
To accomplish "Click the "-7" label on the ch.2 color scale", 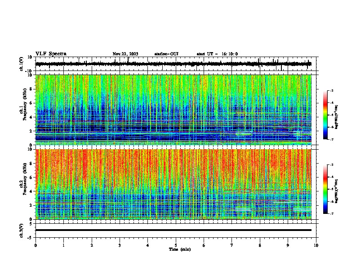I will 331,214.
